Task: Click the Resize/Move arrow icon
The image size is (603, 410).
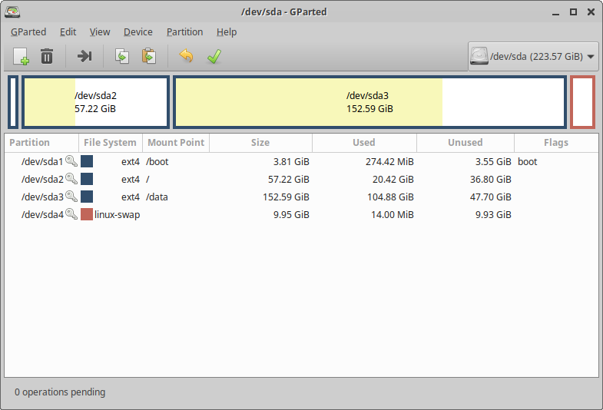Action: [84, 56]
